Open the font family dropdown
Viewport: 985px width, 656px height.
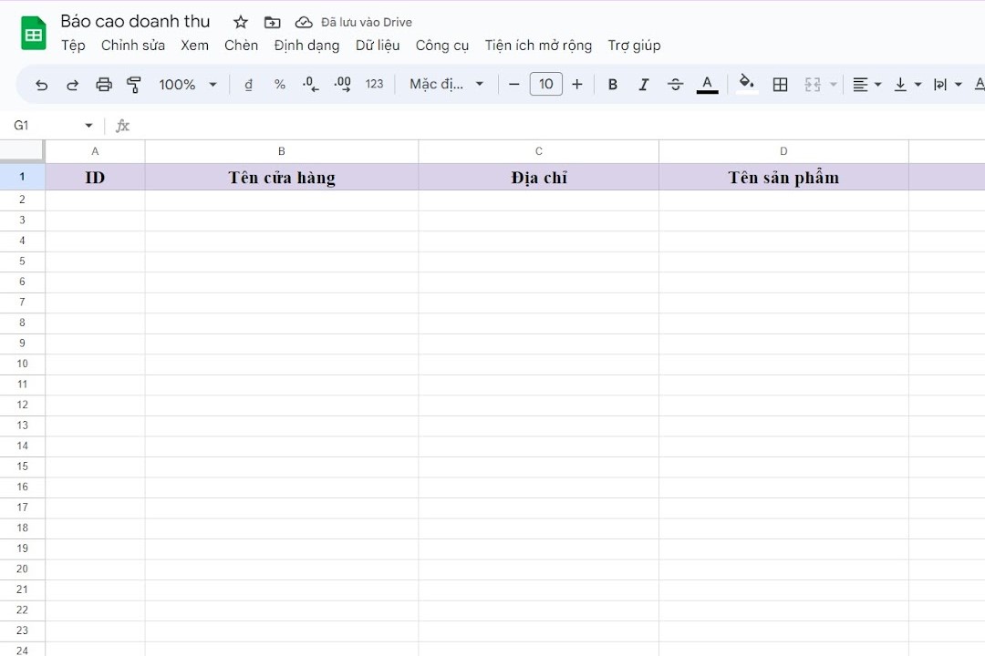pos(445,84)
